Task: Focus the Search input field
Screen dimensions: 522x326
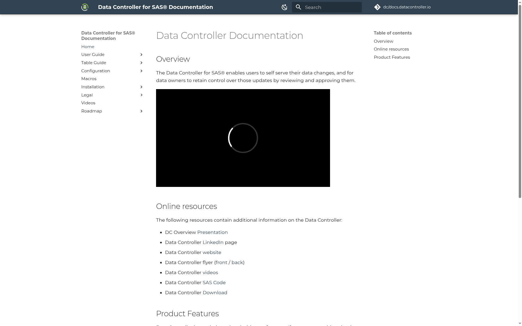Action: pos(327,7)
